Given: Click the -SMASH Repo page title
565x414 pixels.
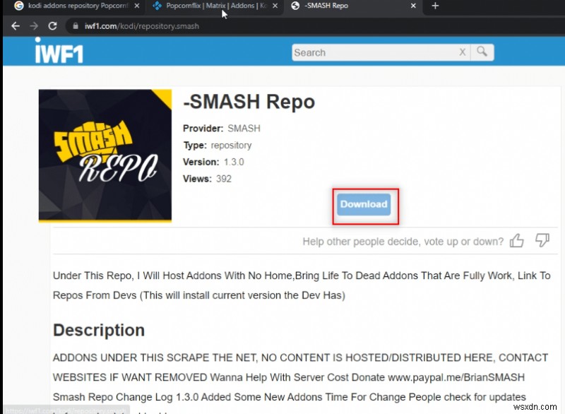Looking at the screenshot, I should pos(249,102).
